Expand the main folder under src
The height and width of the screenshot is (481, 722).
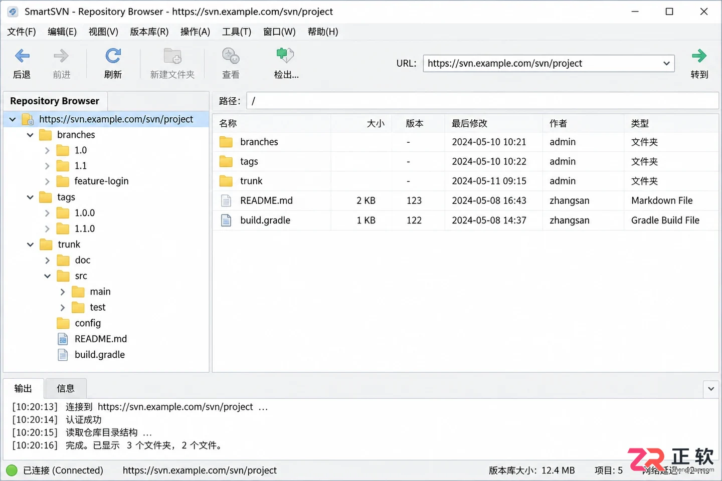click(63, 292)
